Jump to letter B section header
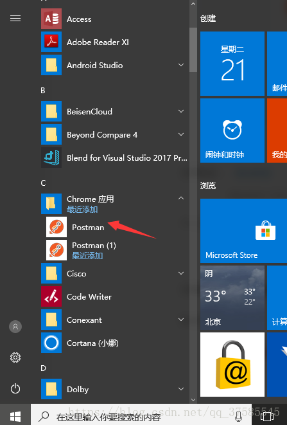The height and width of the screenshot is (425, 287). (43, 90)
